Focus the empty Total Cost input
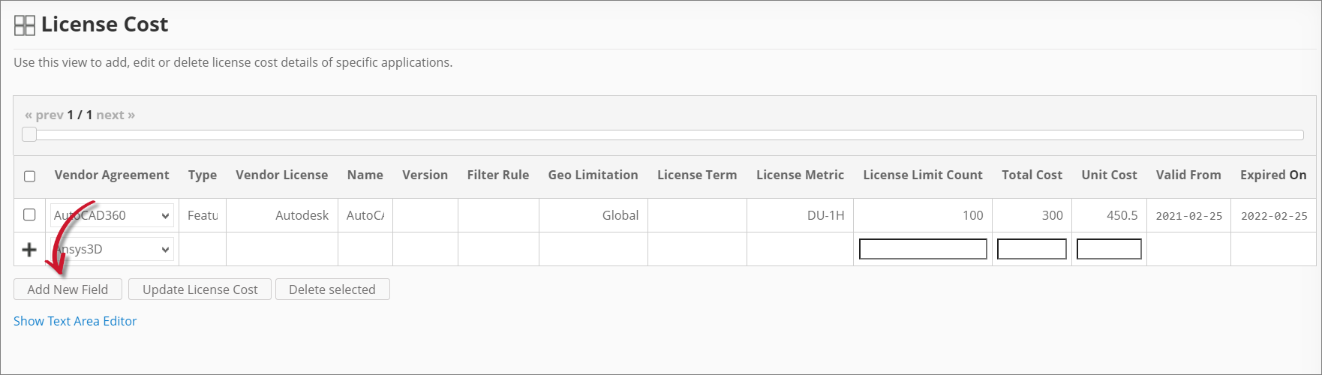1322x375 pixels. tap(1031, 249)
